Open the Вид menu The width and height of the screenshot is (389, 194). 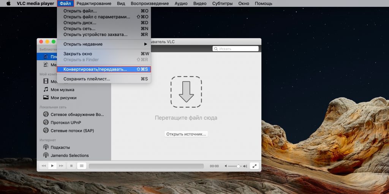coord(121,3)
